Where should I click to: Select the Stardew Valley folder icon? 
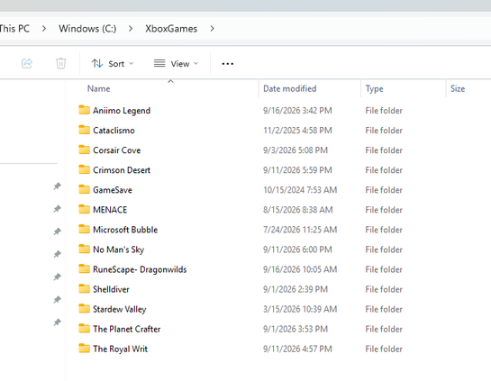[x=84, y=309]
